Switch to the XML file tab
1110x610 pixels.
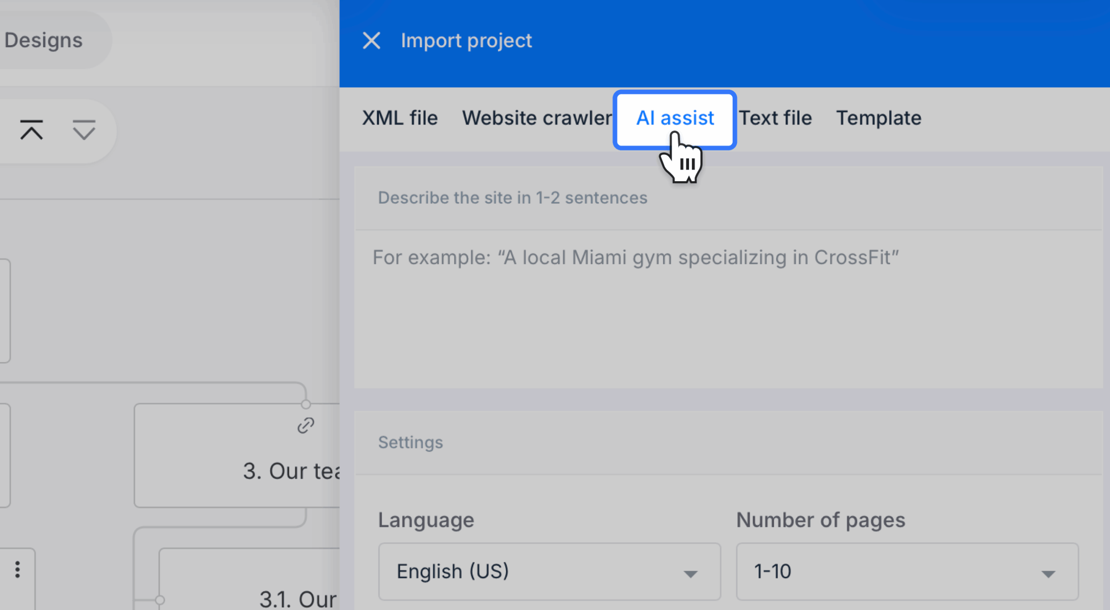[400, 118]
